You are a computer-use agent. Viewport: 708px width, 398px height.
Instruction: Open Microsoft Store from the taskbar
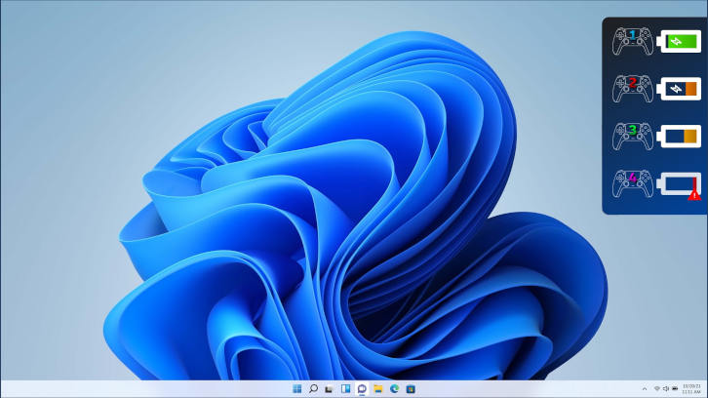pyautogui.click(x=411, y=388)
